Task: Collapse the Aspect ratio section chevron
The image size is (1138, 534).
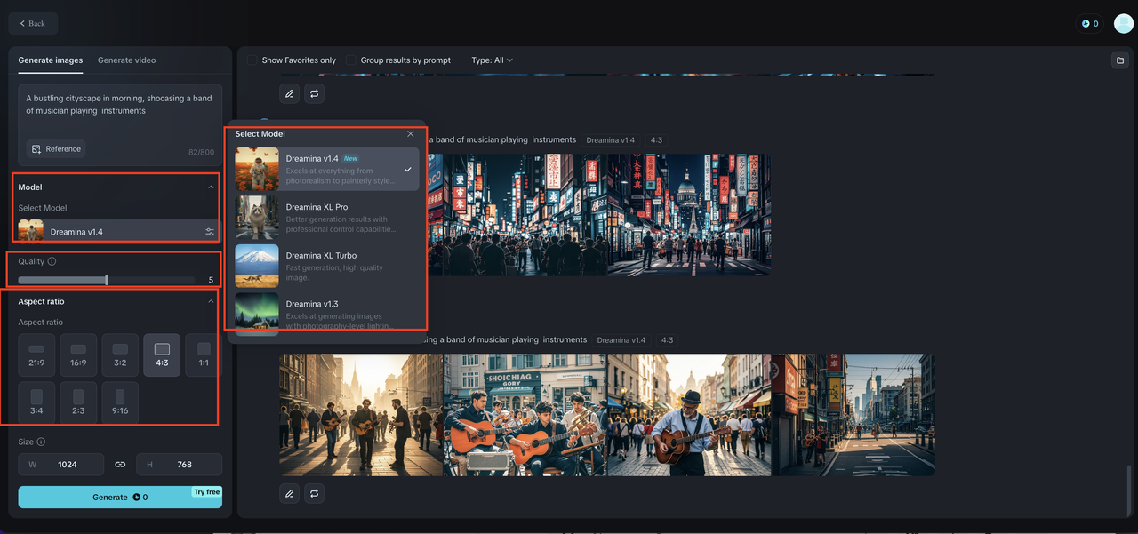Action: click(x=211, y=301)
